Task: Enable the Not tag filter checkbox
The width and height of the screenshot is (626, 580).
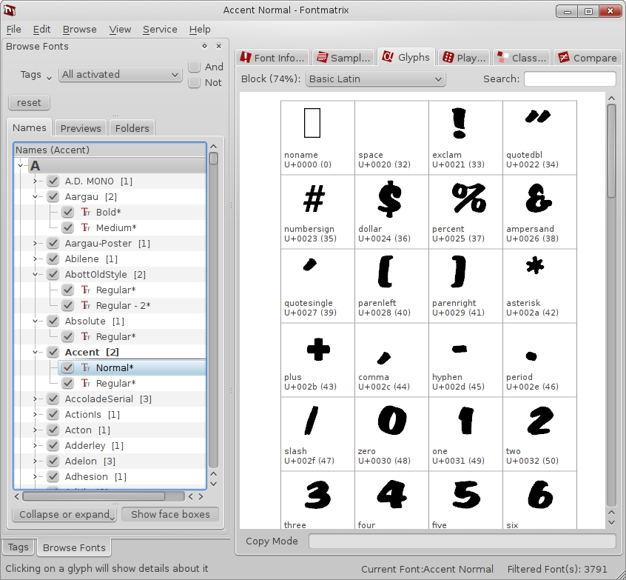Action: click(194, 82)
